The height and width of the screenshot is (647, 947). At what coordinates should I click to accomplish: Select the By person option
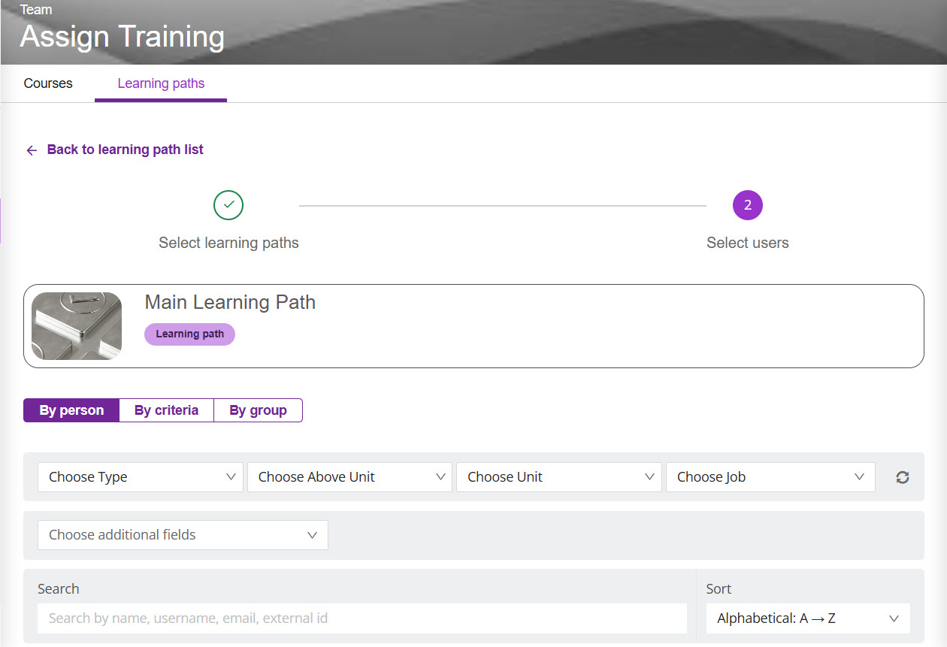tap(71, 410)
